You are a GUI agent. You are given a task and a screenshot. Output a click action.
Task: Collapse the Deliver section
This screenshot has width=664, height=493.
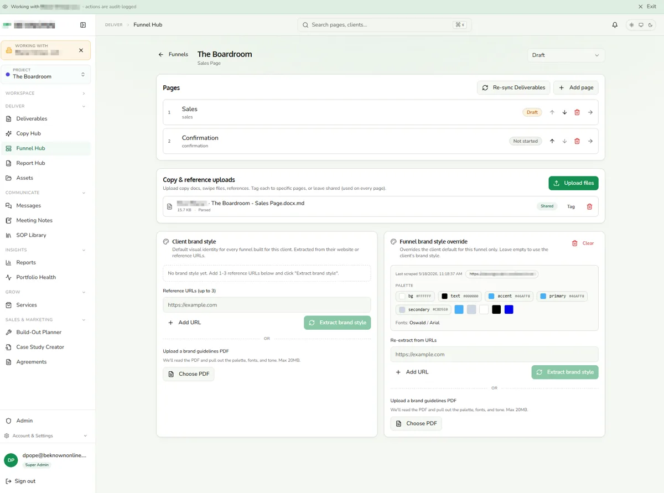pyautogui.click(x=46, y=106)
